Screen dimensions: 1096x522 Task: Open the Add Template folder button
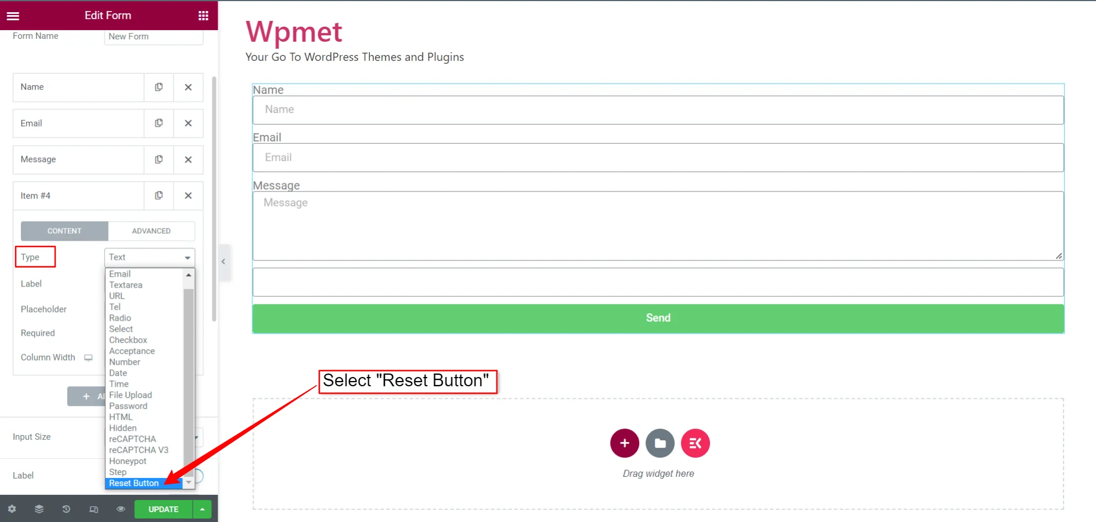point(660,444)
